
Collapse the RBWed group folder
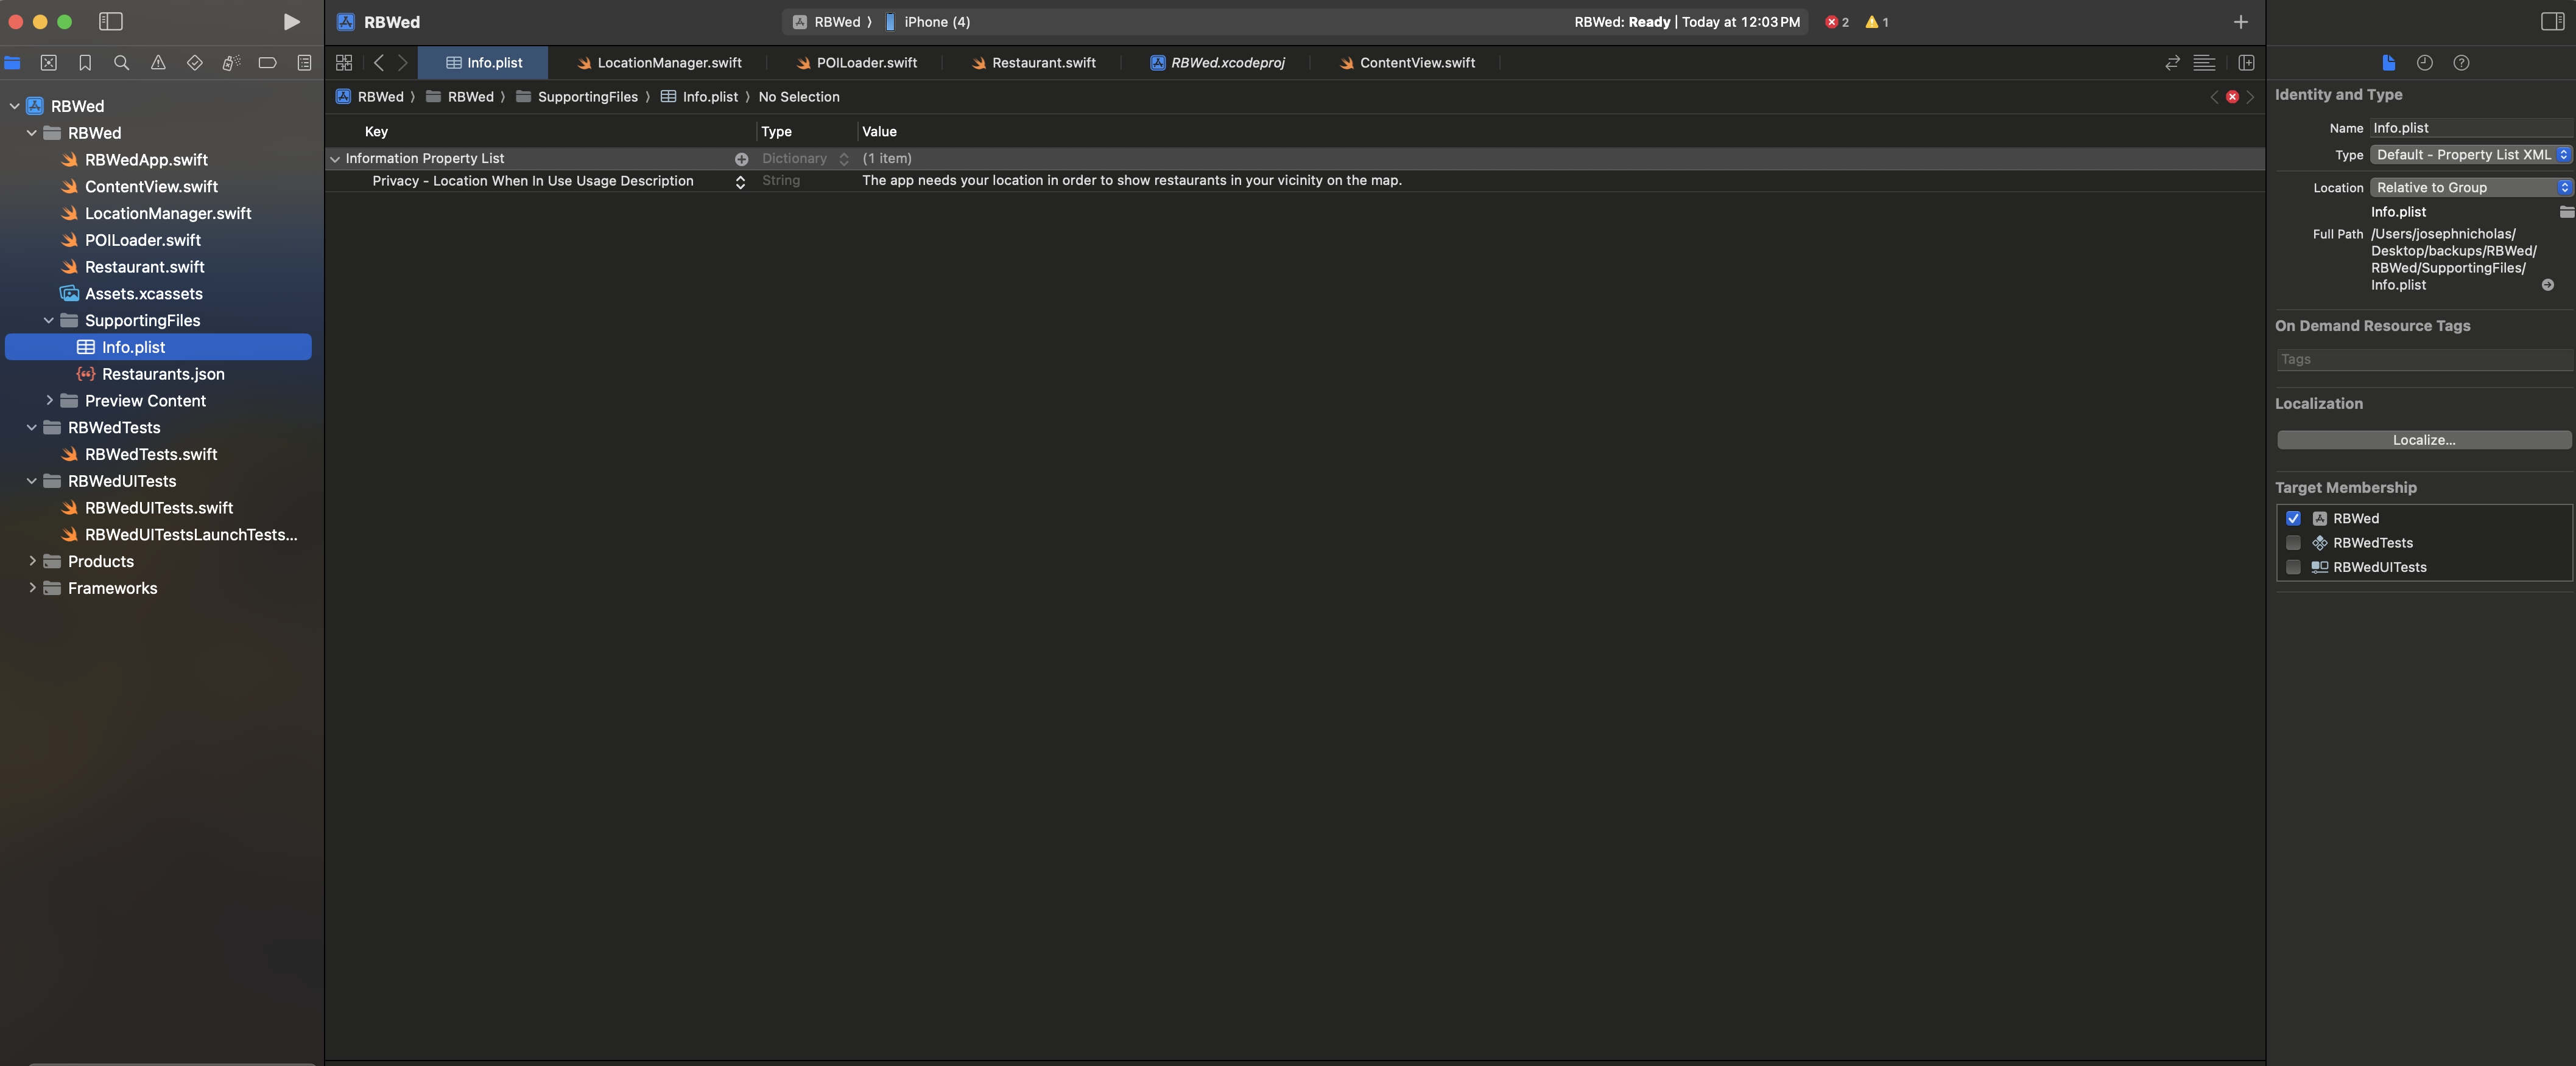click(x=32, y=133)
